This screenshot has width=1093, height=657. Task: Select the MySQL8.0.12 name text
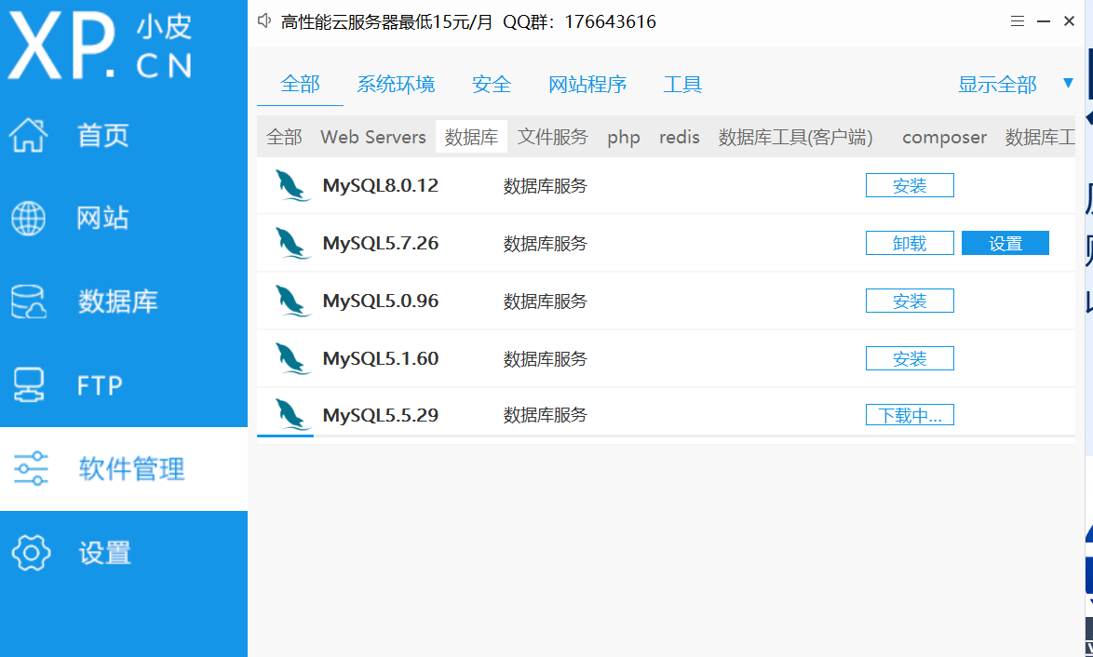coord(381,185)
